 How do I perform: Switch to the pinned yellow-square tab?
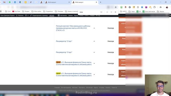click(x=26, y=2)
